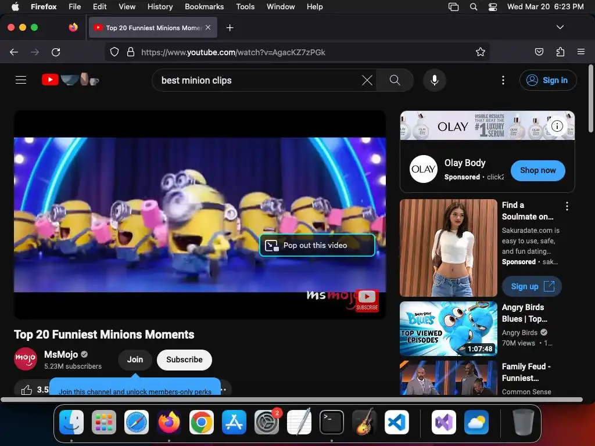Open the Pocket save icon in toolbar
The image size is (595, 446).
539,52
